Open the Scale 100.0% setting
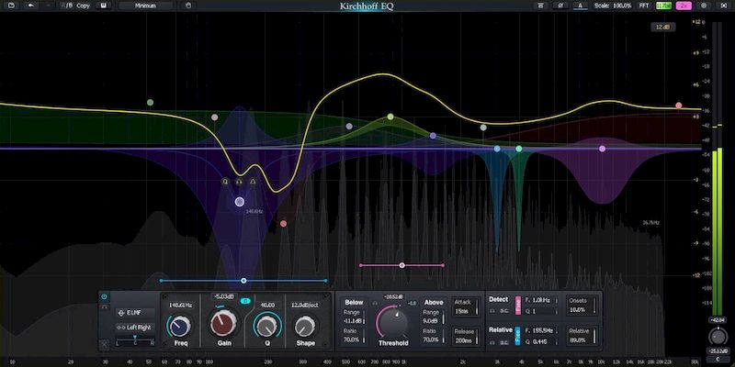Image resolution: width=735 pixels, height=367 pixels. point(613,6)
